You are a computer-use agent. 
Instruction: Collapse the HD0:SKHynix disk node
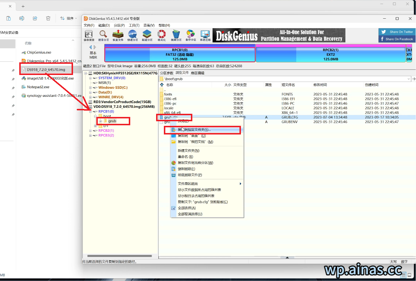tap(85, 73)
